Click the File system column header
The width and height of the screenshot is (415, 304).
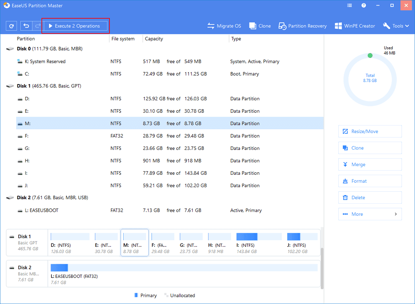click(x=123, y=39)
